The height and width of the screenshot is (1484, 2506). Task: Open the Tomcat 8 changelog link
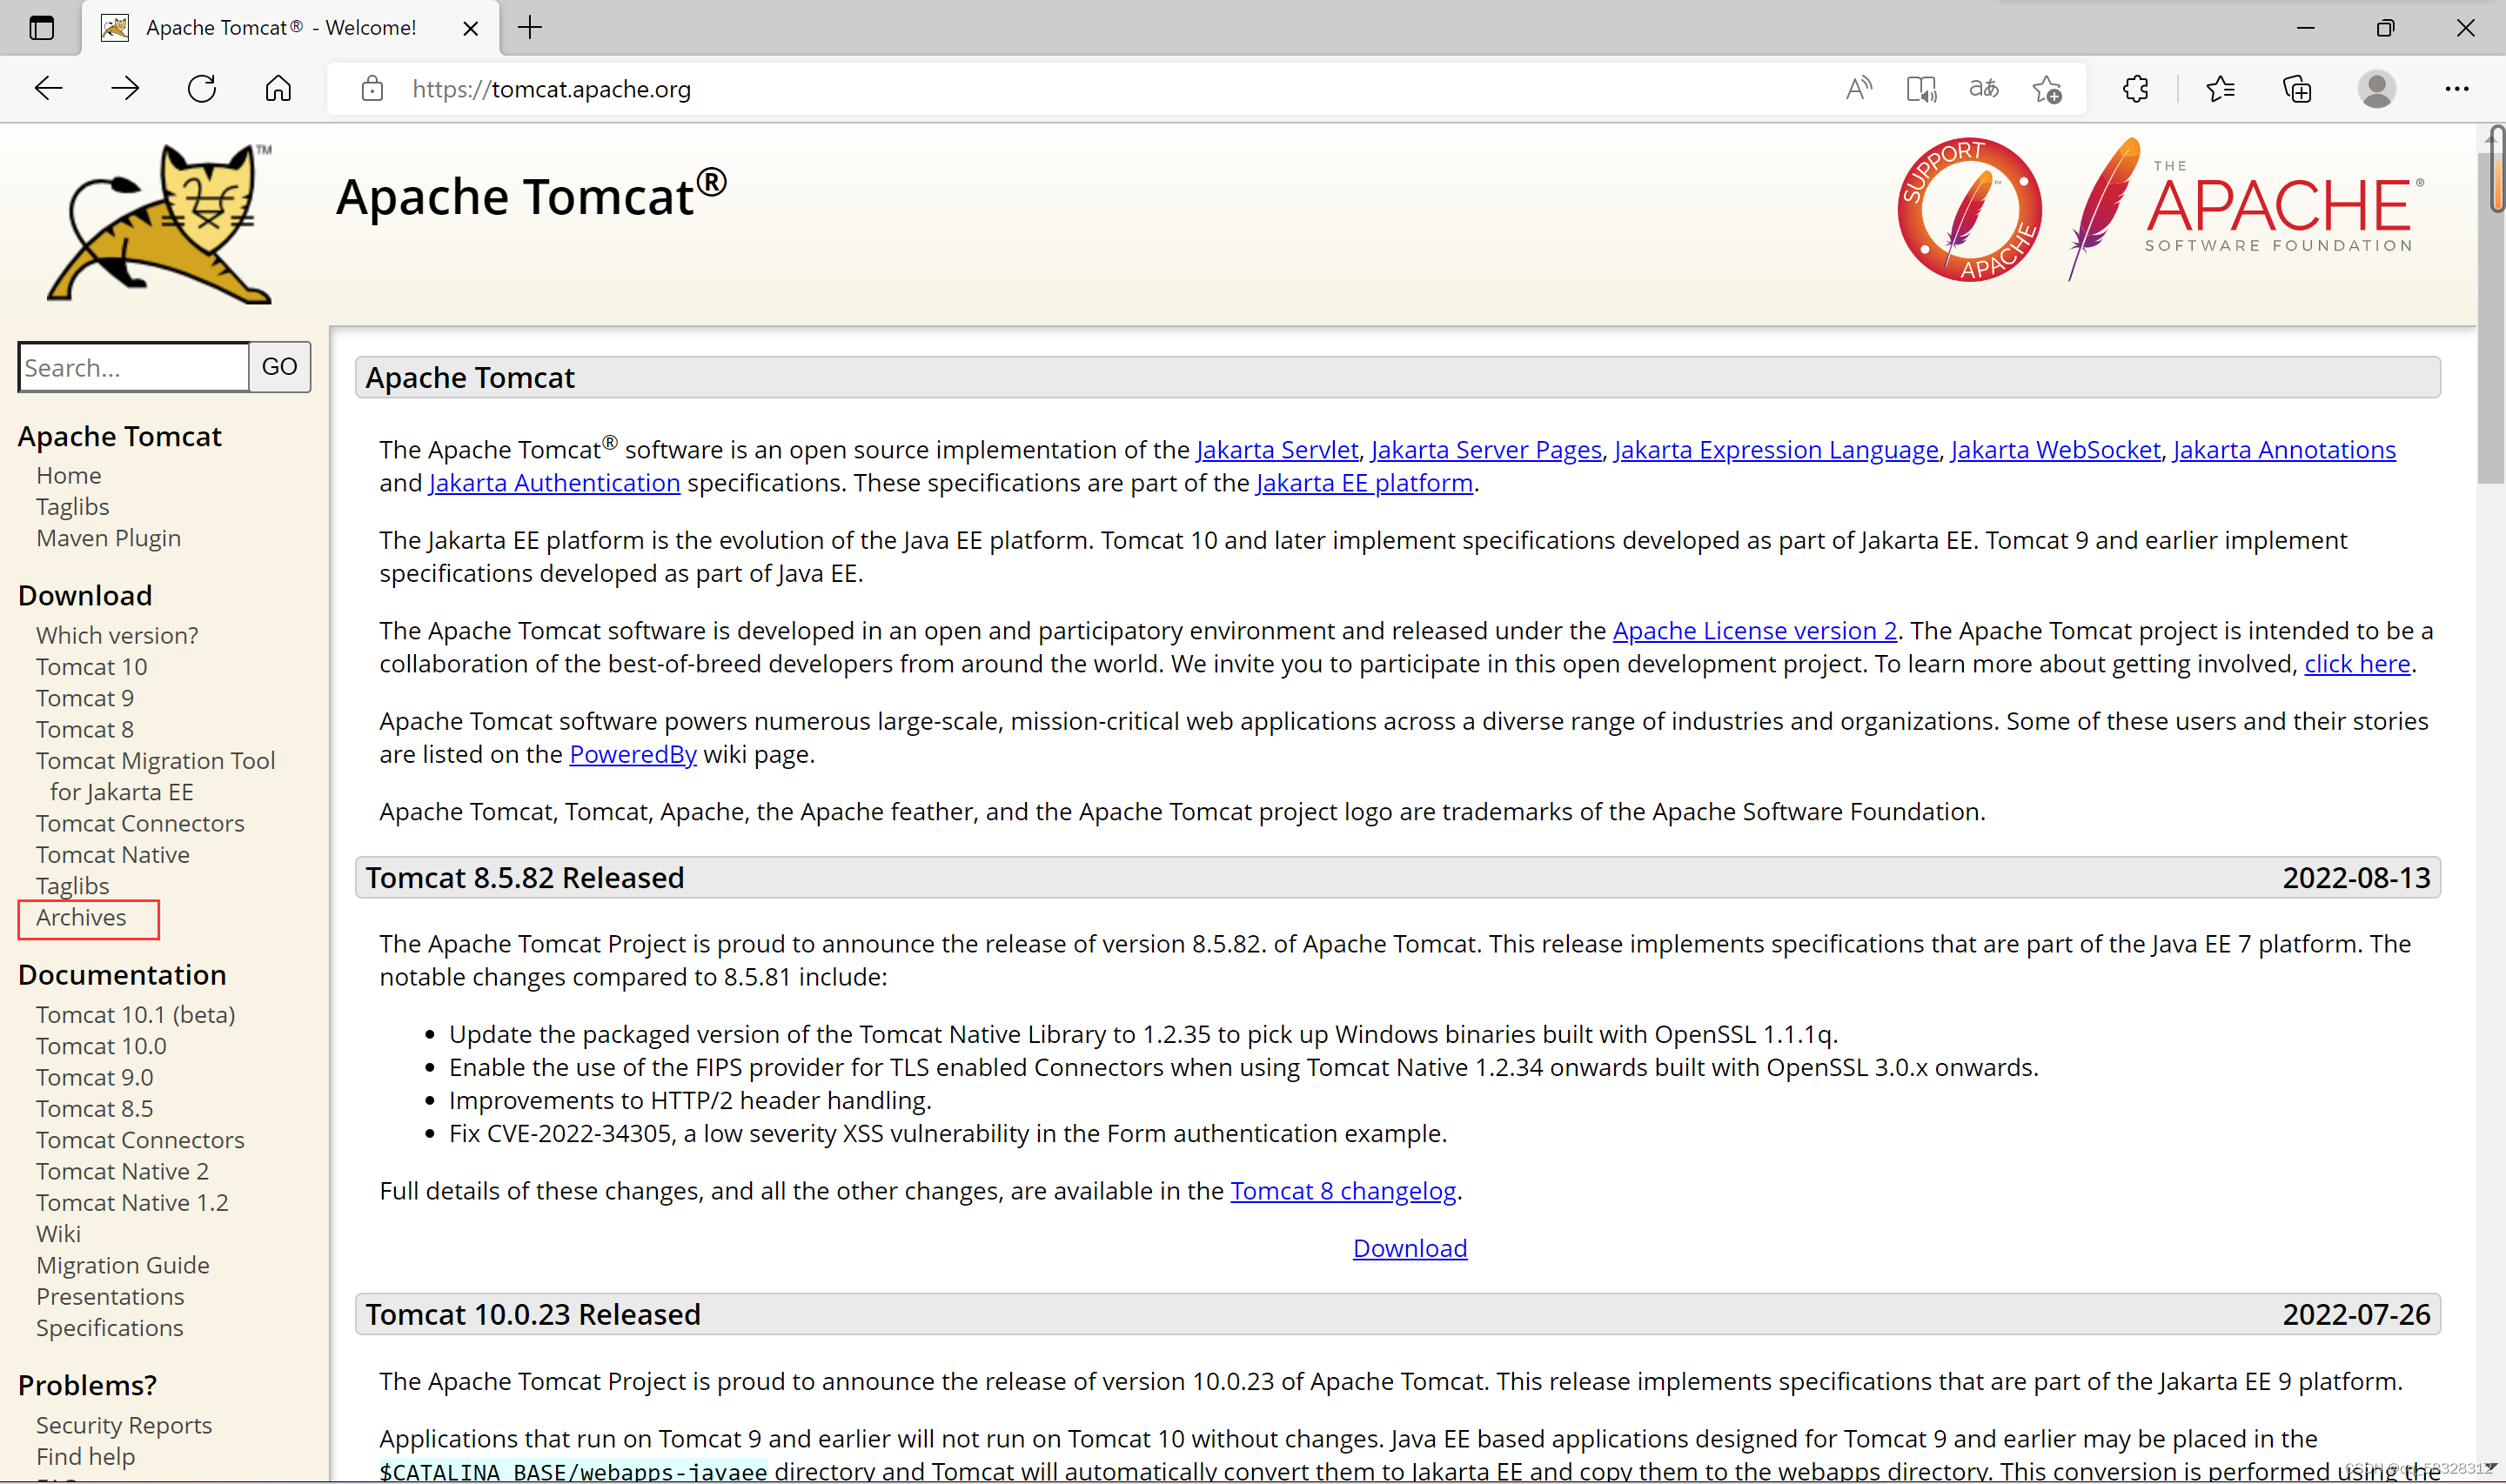point(1342,1191)
